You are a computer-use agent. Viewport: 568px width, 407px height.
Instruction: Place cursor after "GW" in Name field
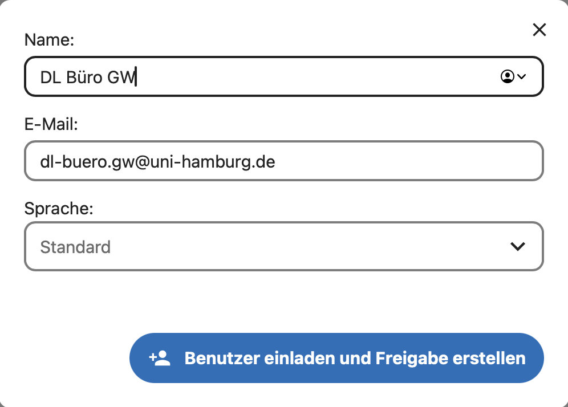tap(136, 77)
